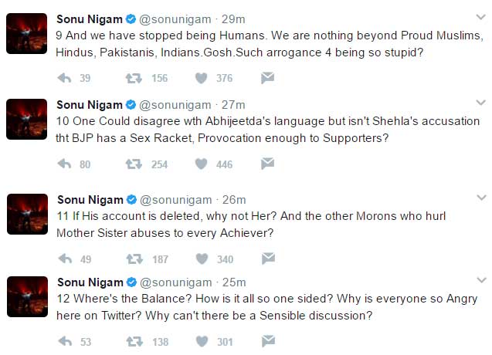Like tweet 12 with 301 likes
492x355 pixels.
coord(201,341)
